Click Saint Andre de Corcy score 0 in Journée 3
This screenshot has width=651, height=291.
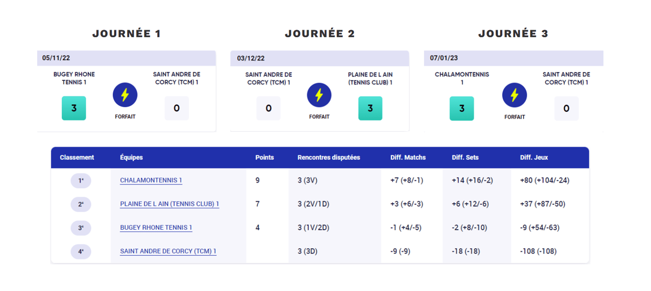tap(566, 108)
